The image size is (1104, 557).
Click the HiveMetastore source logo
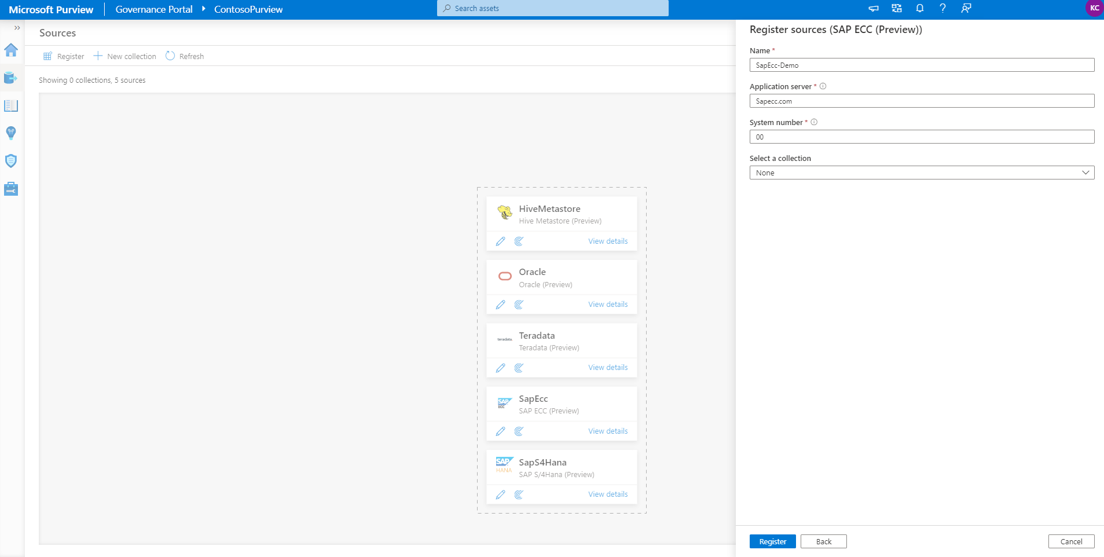(505, 213)
